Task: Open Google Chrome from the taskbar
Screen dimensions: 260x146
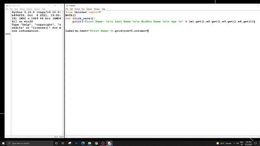Action: [x=96, y=143]
